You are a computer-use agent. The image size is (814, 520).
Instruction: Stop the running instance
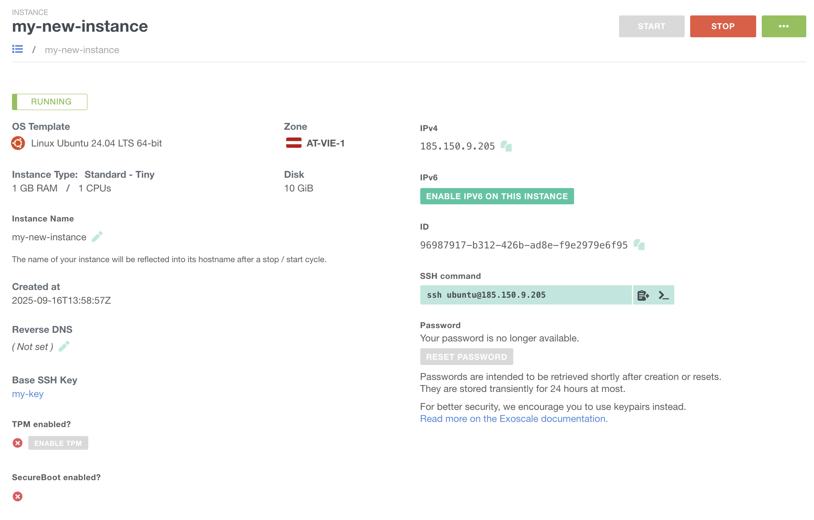click(723, 26)
